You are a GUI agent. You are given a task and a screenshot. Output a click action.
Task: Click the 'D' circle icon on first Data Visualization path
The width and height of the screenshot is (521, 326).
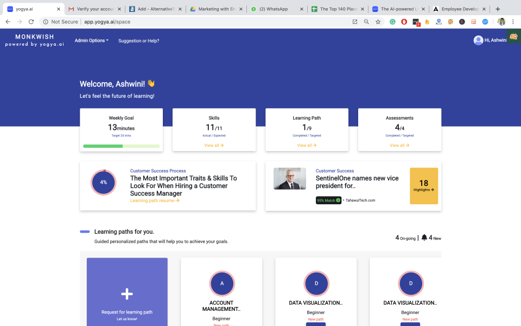[x=316, y=283]
